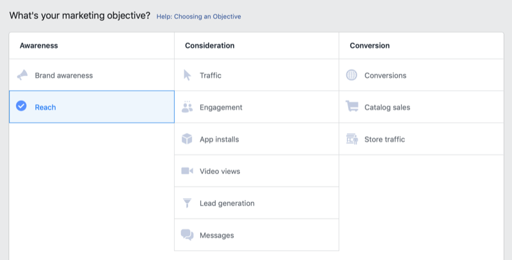Toggle the Reach selected checkmark

tap(22, 107)
